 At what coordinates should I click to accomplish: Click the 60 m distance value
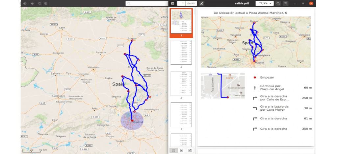point(308,88)
